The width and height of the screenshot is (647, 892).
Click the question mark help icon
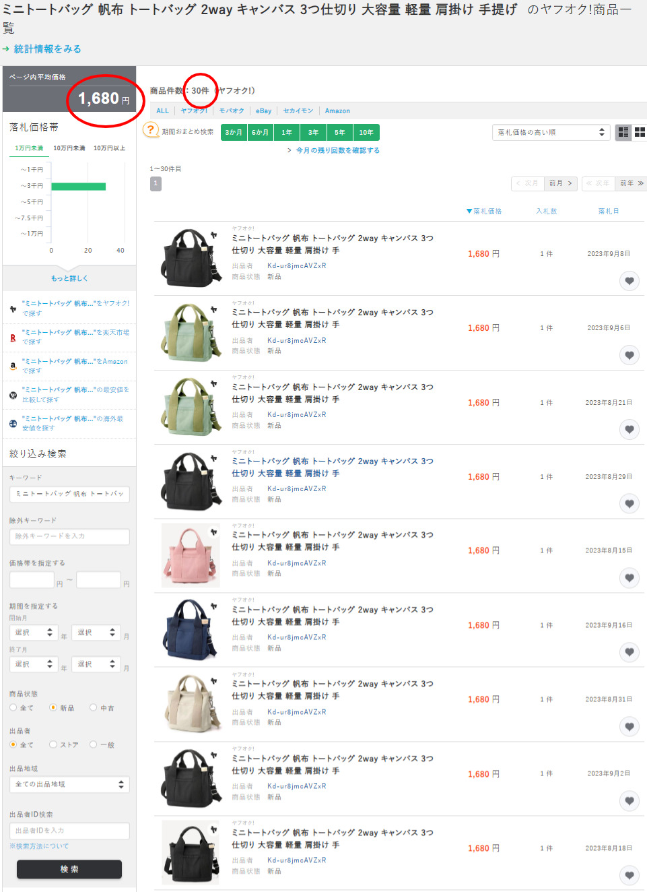[151, 130]
